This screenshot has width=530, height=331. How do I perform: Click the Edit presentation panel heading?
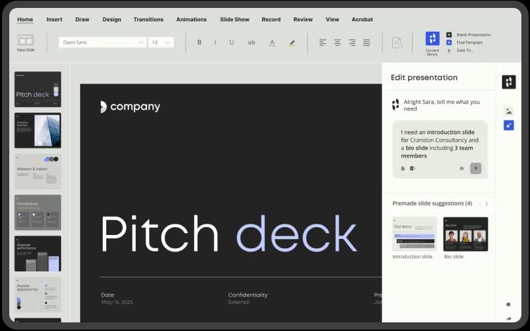coord(424,77)
